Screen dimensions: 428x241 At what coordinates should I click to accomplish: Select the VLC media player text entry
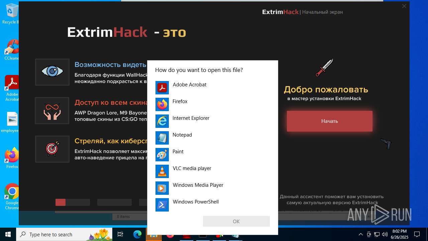coord(192,168)
